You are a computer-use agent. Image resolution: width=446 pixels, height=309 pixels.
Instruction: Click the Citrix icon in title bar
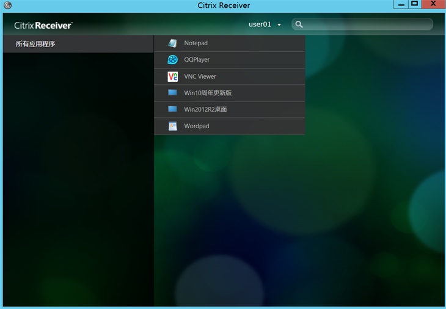[8, 5]
